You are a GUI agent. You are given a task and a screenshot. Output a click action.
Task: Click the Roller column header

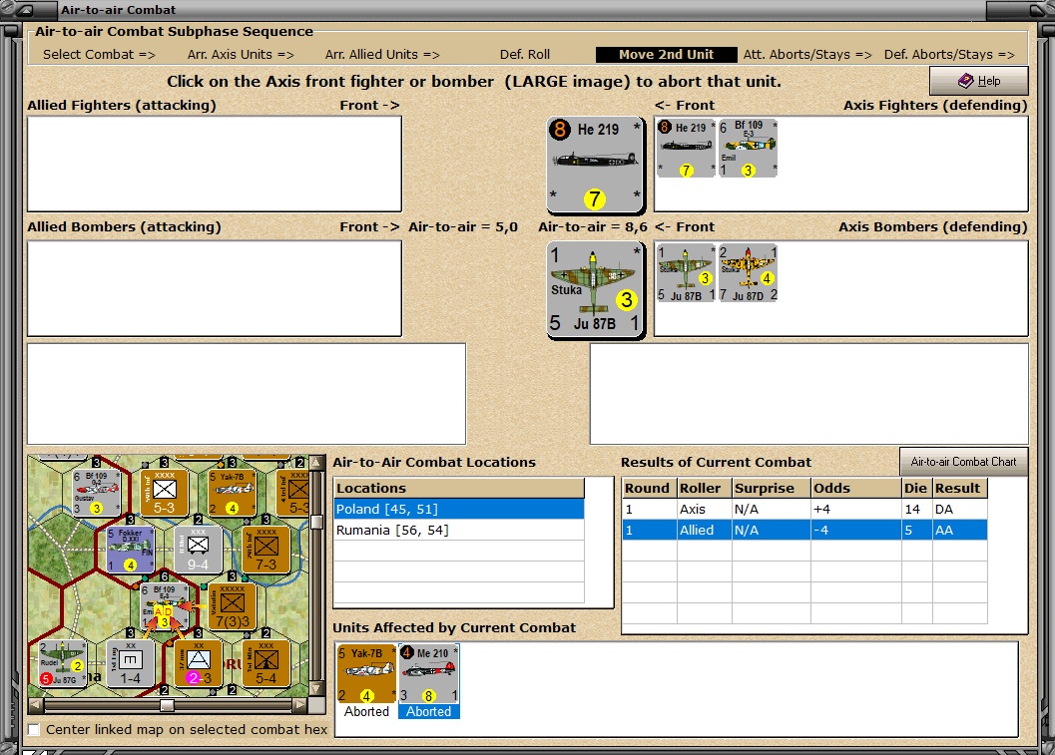pos(705,488)
